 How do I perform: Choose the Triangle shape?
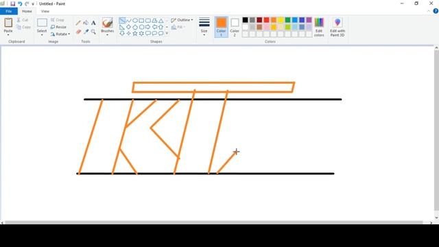point(161,21)
